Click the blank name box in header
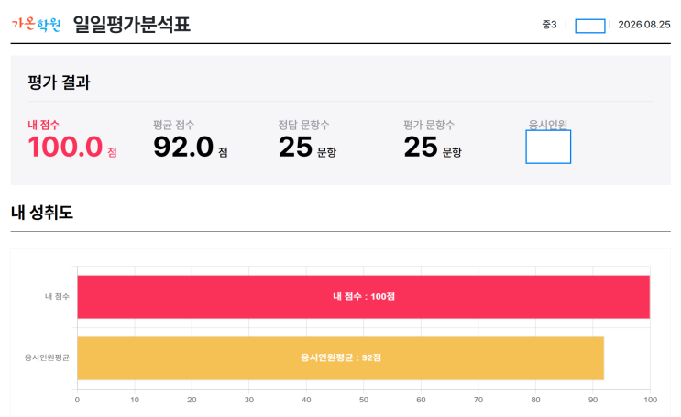The image size is (681, 417). click(589, 26)
